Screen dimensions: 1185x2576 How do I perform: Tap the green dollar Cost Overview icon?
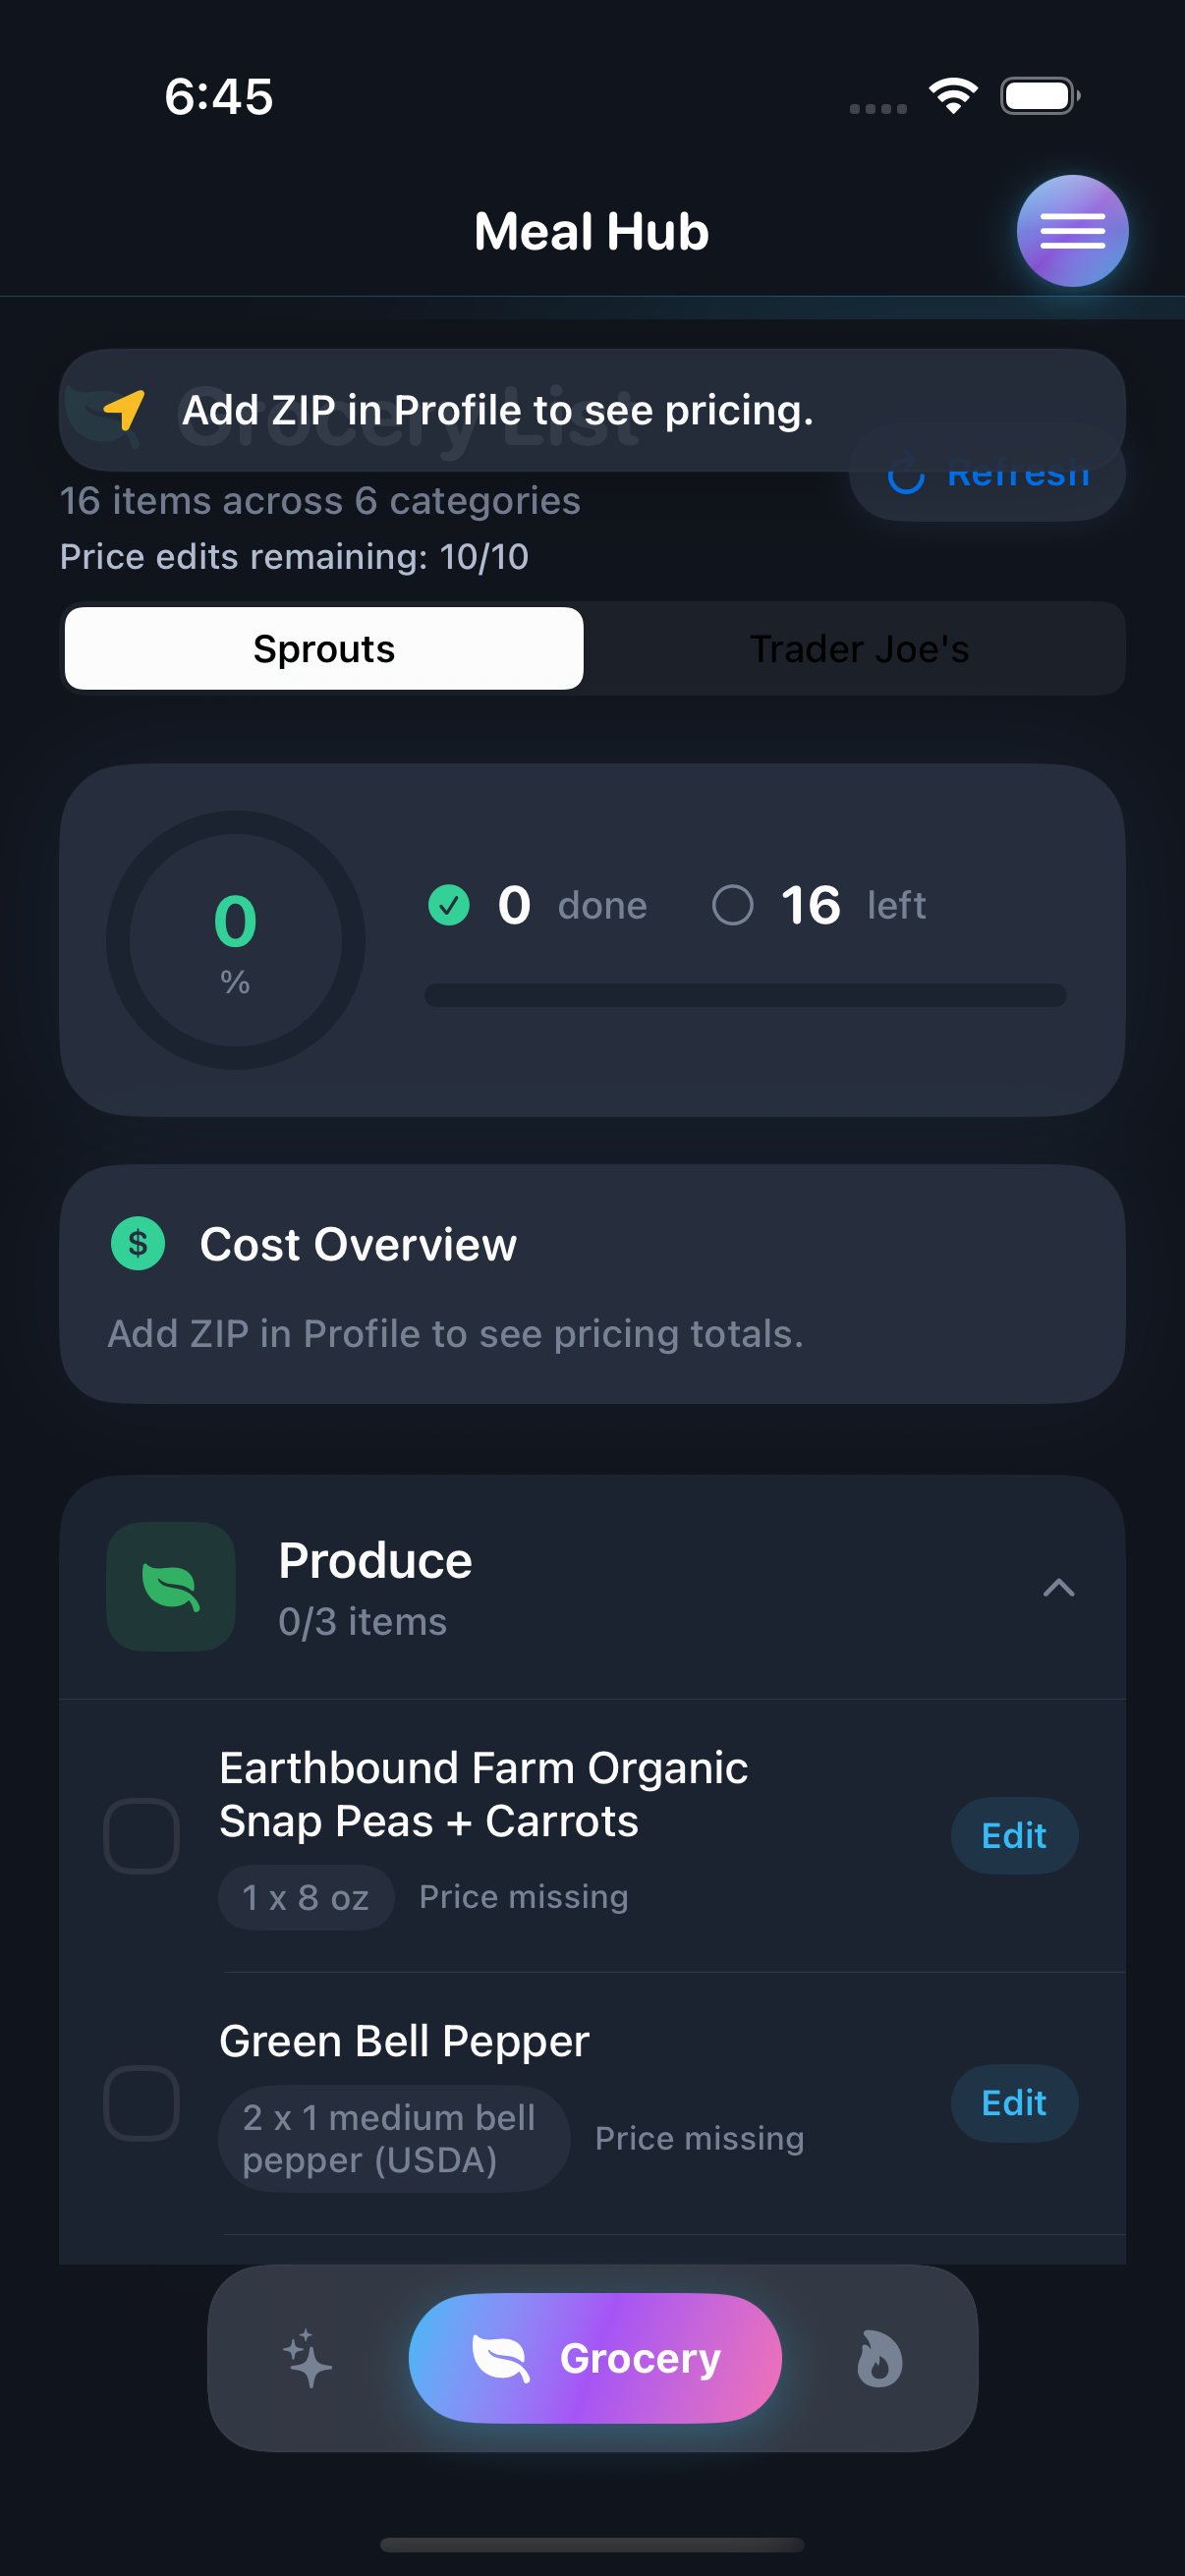click(x=138, y=1243)
